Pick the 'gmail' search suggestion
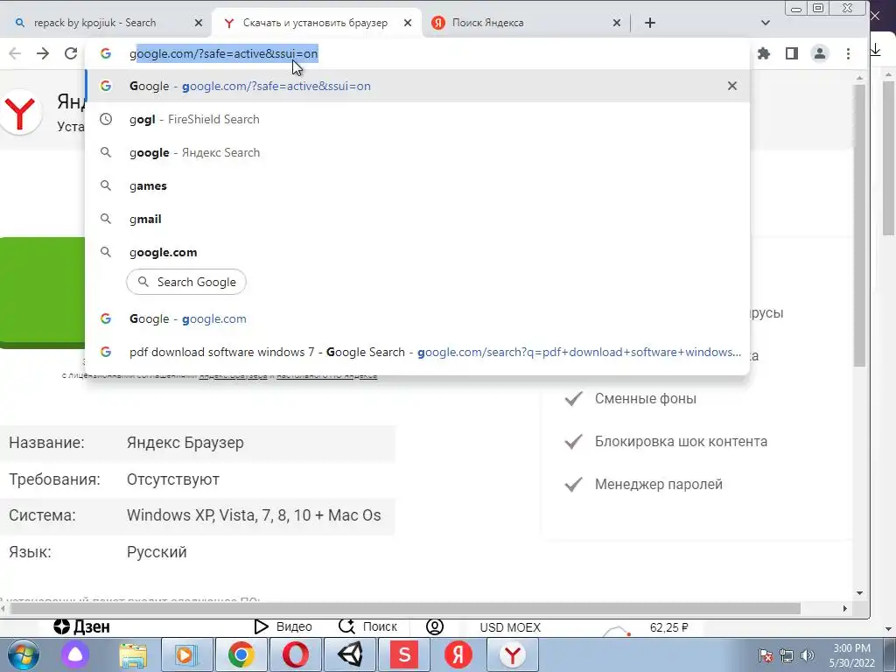 pyautogui.click(x=417, y=219)
